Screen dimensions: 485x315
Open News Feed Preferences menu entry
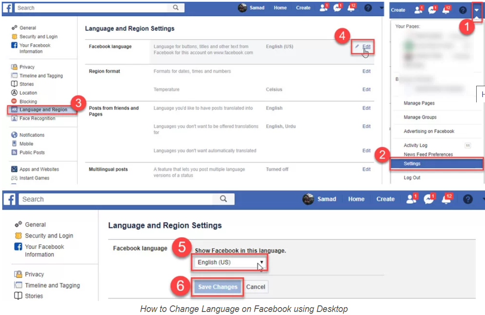click(x=428, y=154)
